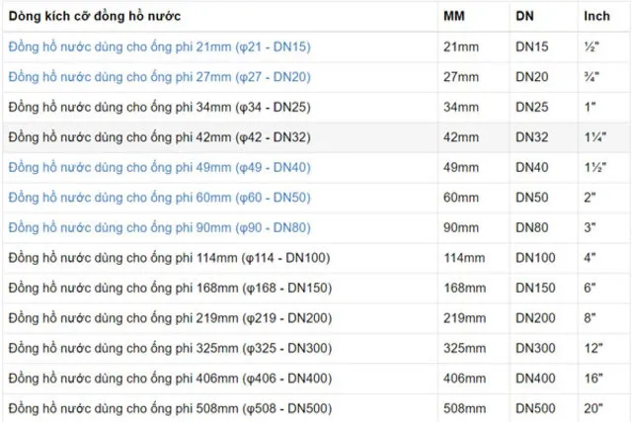Image resolution: width=632 pixels, height=422 pixels.
Task: Click the MM column header
Action: pyautogui.click(x=454, y=17)
